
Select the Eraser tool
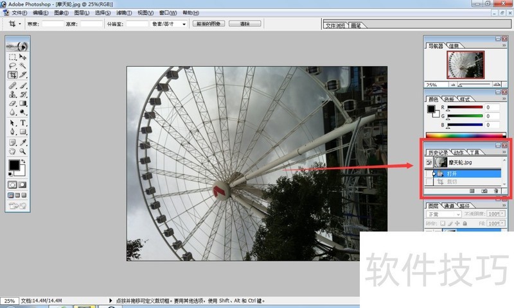click(x=12, y=103)
